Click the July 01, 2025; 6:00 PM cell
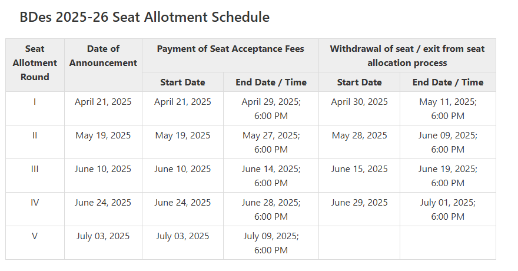Image resolution: width=518 pixels, height=271 pixels. click(447, 210)
